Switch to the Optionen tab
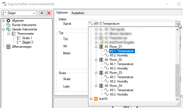Viewport: 183px width, 108px height. point(62,12)
